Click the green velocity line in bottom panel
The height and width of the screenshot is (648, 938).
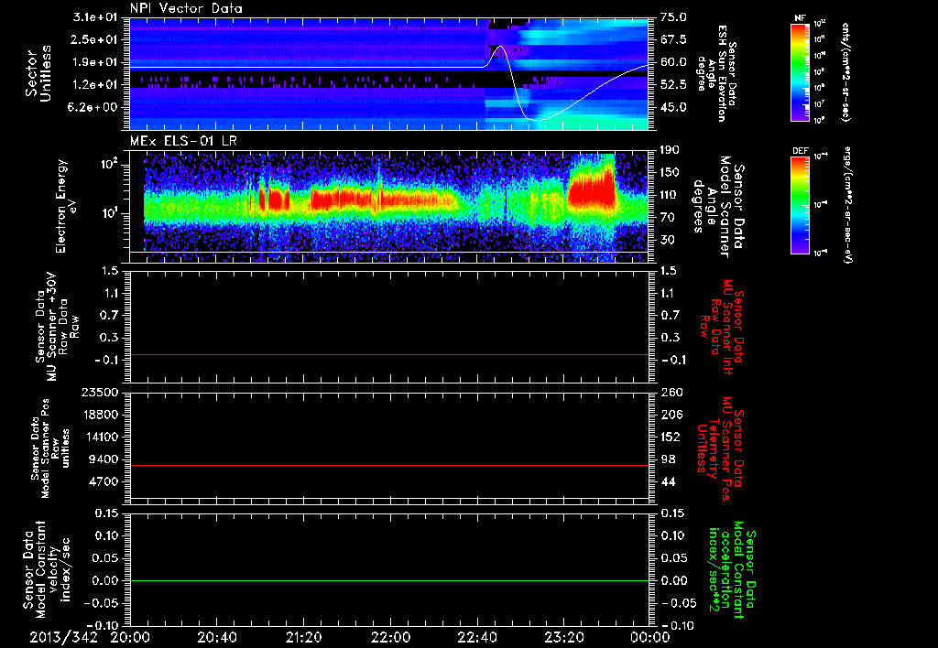389,580
